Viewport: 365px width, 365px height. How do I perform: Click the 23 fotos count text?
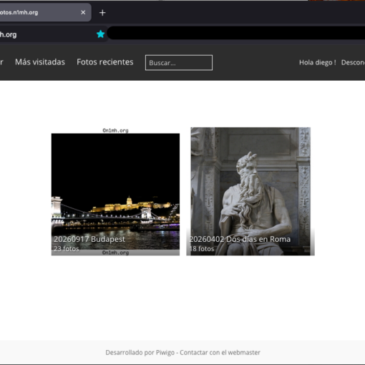[67, 249]
